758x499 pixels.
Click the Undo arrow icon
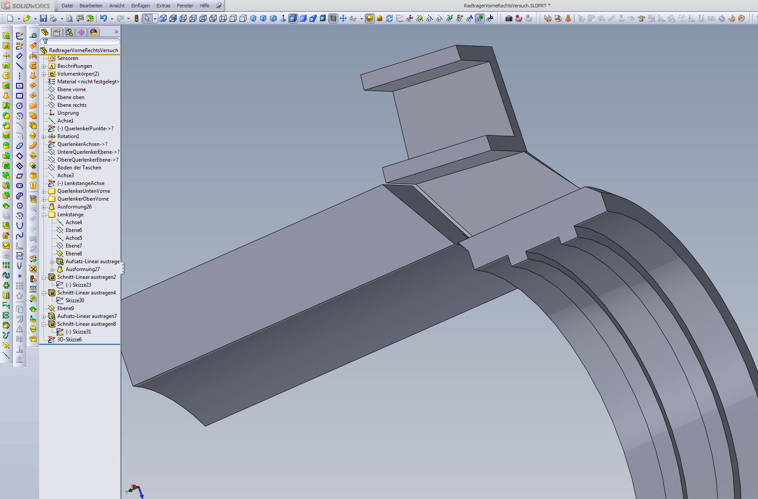coord(103,18)
